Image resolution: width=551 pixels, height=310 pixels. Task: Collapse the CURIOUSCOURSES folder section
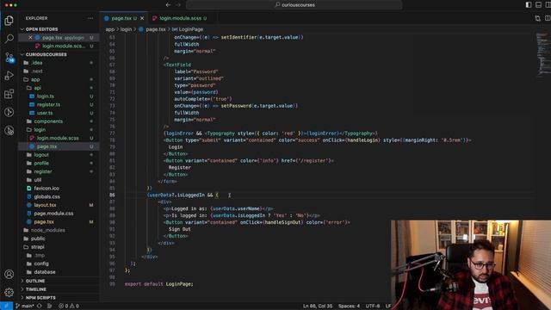(x=59, y=54)
